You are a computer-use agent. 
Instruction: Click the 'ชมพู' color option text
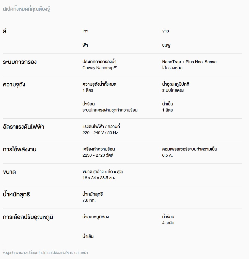(x=166, y=45)
